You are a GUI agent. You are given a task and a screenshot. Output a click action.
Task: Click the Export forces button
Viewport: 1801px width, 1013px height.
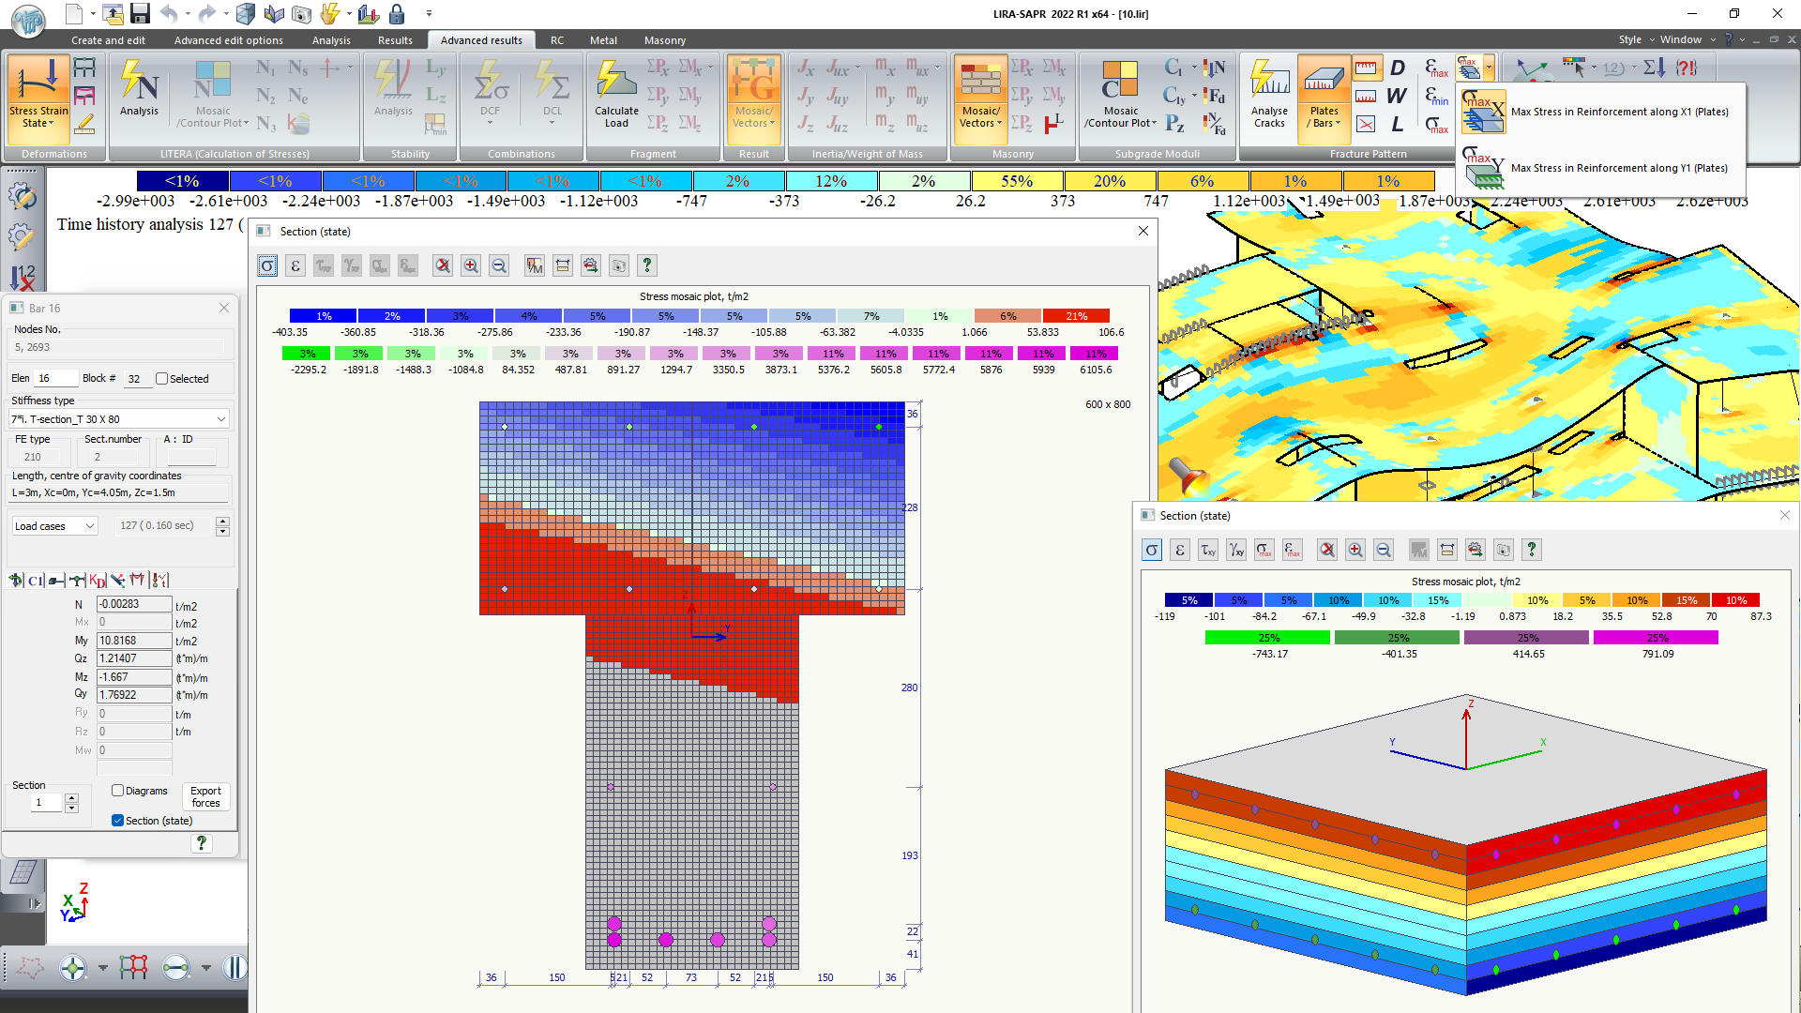point(205,796)
